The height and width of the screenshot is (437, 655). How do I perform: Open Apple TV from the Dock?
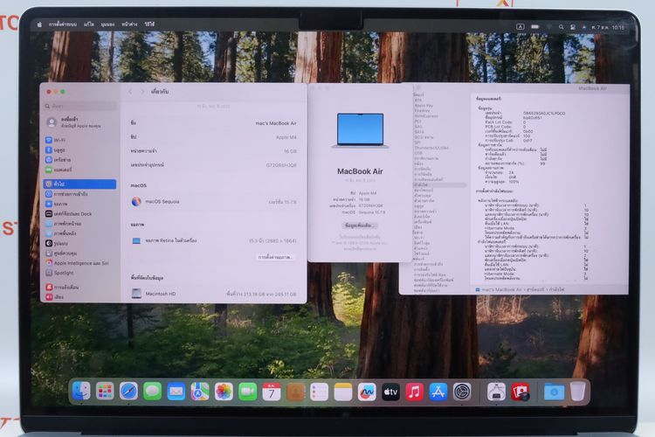click(x=390, y=392)
